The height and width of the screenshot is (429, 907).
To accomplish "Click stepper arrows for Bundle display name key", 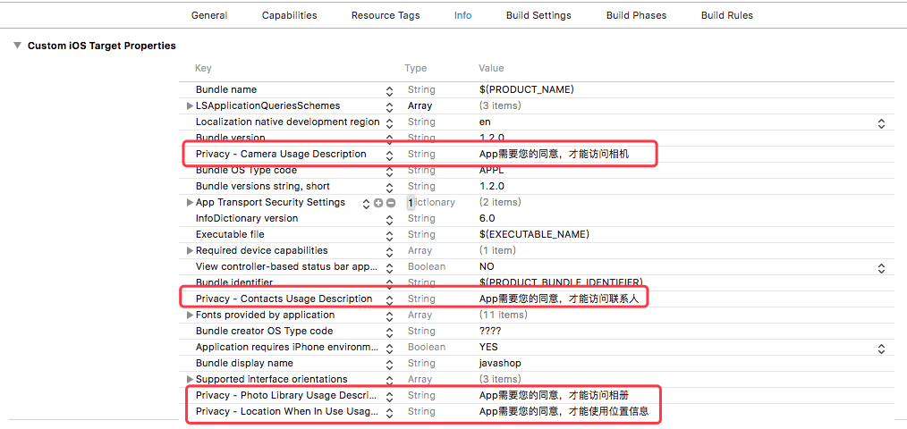I will pyautogui.click(x=389, y=364).
